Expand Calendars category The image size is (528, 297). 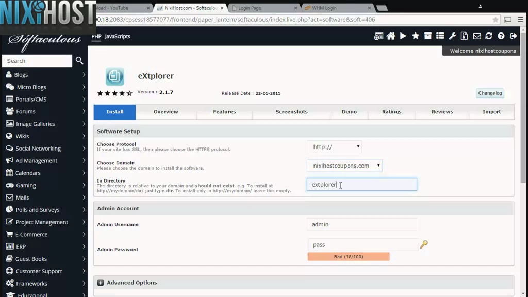point(45,173)
